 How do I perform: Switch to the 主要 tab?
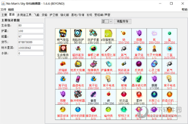(x=4, y=15)
